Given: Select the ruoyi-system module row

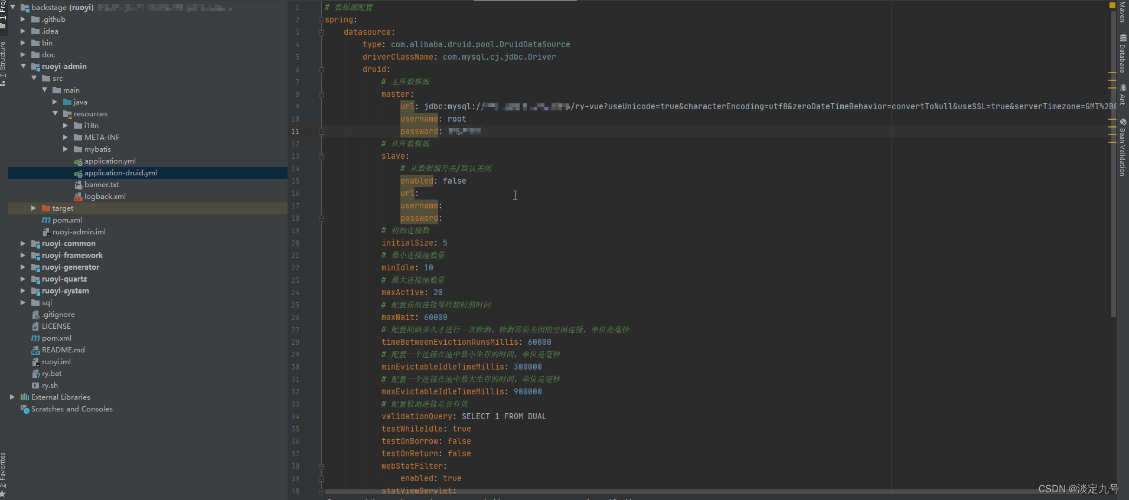Looking at the screenshot, I should [148, 291].
